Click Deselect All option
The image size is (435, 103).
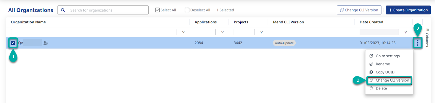[197, 10]
